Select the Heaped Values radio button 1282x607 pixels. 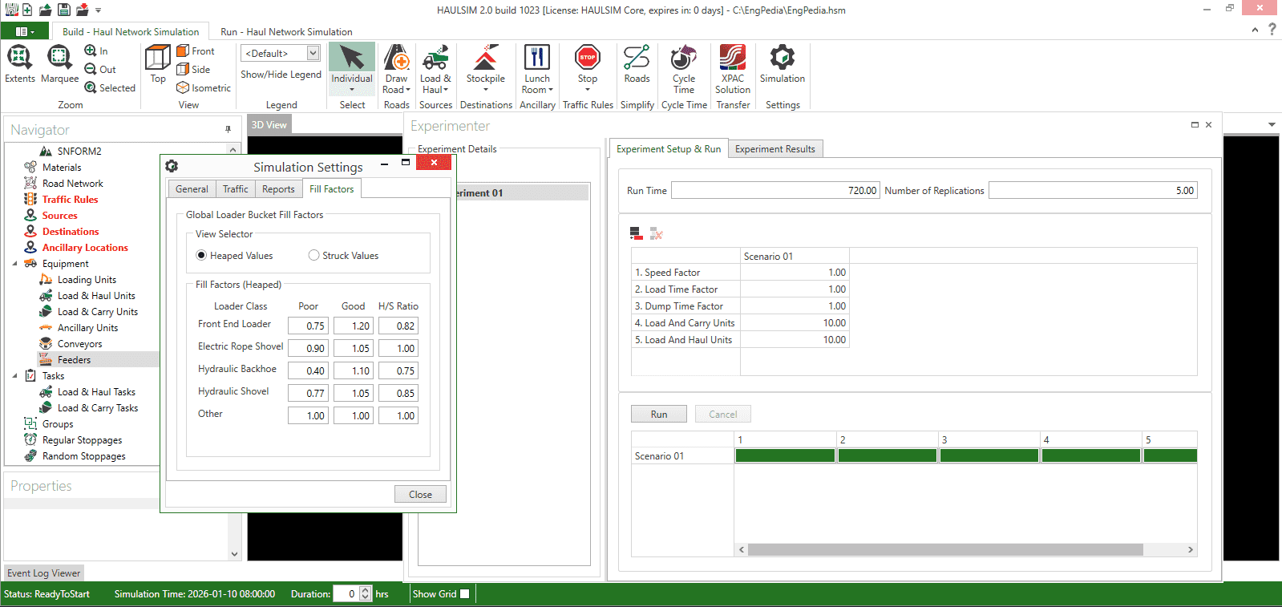(x=201, y=256)
